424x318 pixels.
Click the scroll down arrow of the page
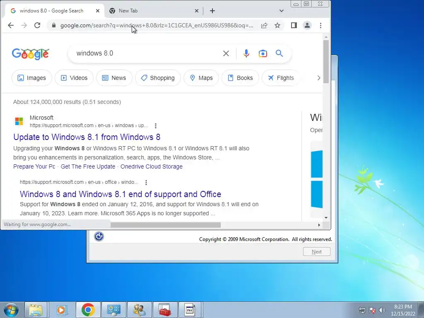pyautogui.click(x=326, y=218)
